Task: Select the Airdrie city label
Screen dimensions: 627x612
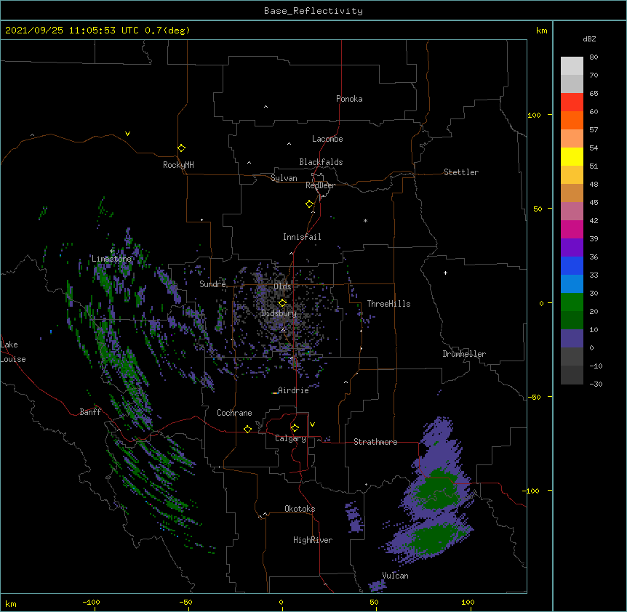Action: 293,390
